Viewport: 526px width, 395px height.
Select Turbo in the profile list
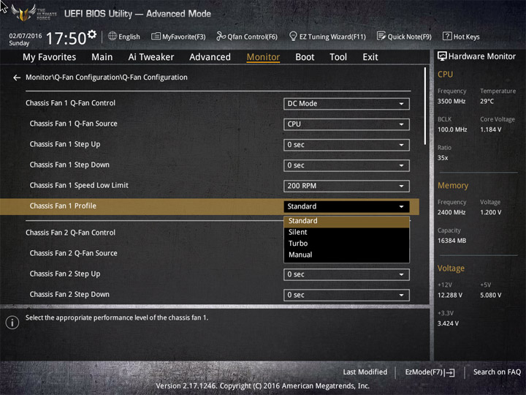[x=346, y=244]
